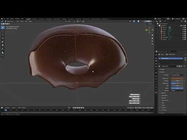Open the Edit menu
The height and width of the screenshot is (140, 187).
coord(8,19)
